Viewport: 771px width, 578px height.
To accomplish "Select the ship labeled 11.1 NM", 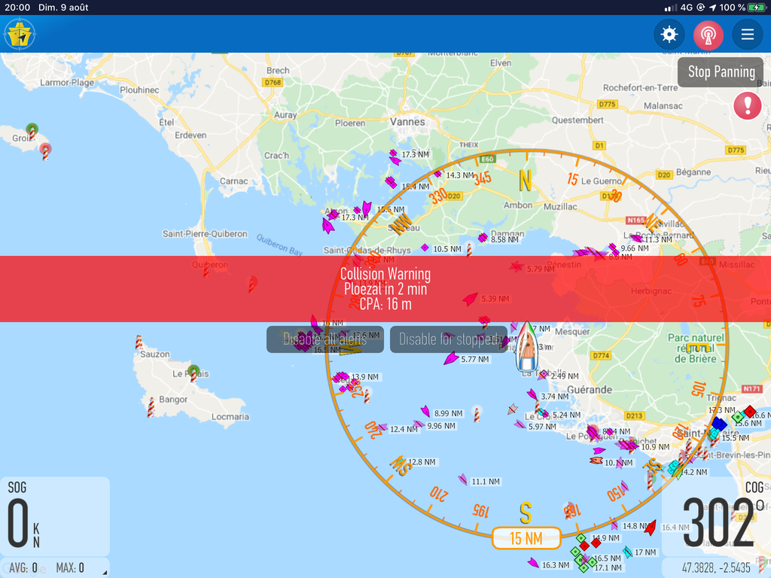I will (463, 479).
